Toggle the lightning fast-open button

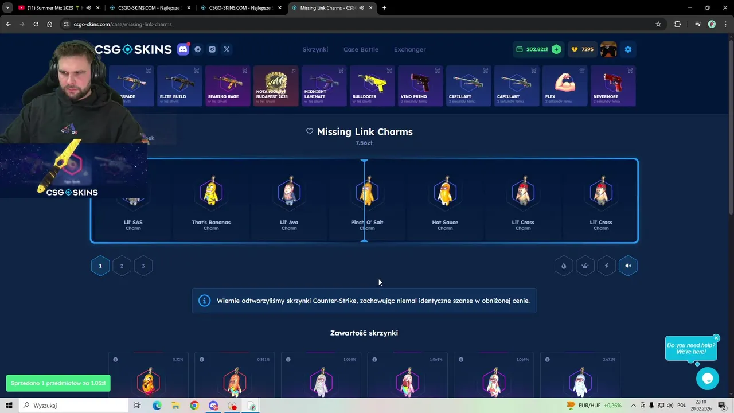click(x=607, y=266)
